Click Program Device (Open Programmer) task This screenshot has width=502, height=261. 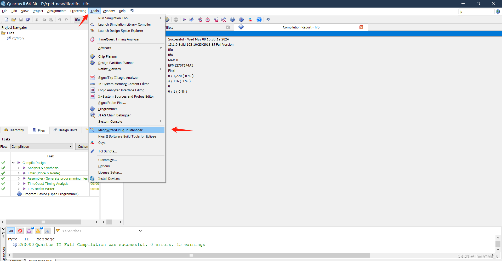[51, 194]
